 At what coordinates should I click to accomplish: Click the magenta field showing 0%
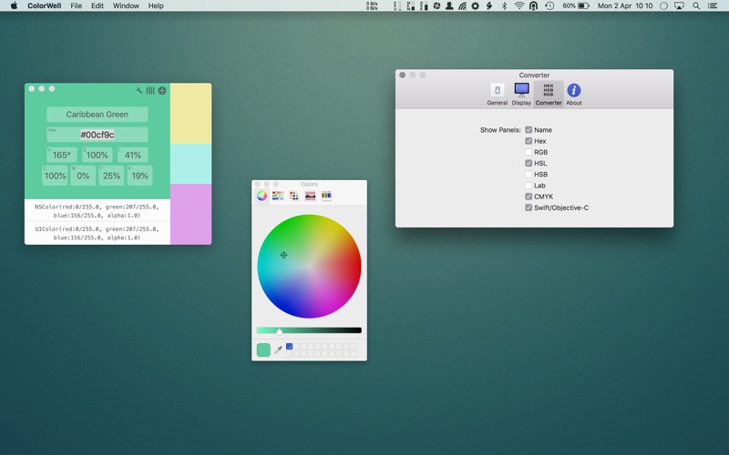[83, 176]
